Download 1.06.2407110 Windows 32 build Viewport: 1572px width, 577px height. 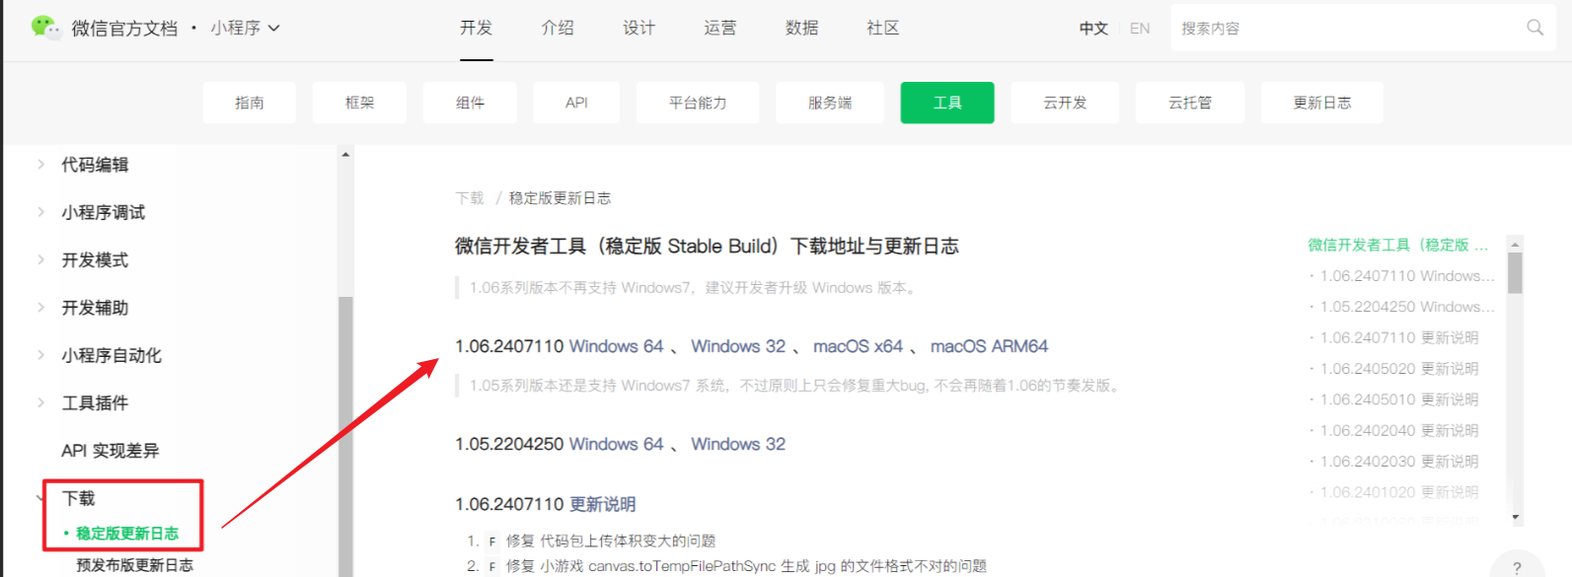click(x=738, y=346)
